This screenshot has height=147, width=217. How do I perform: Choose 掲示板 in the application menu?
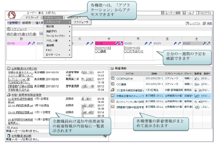pos(58,27)
